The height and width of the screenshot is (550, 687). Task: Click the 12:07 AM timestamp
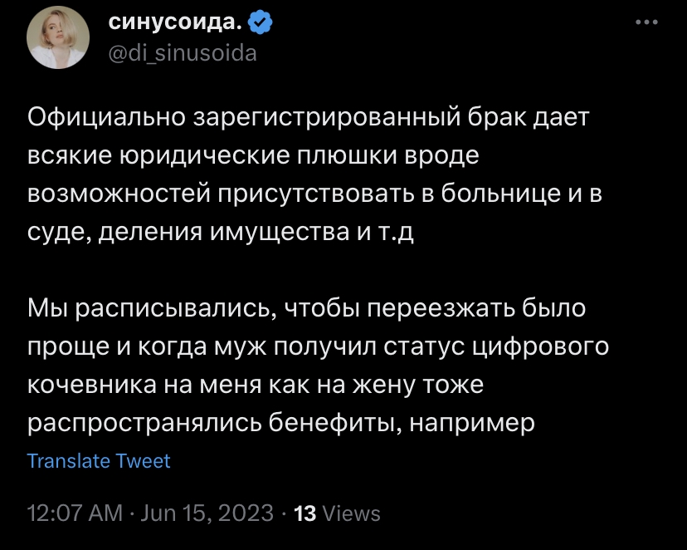(x=75, y=513)
